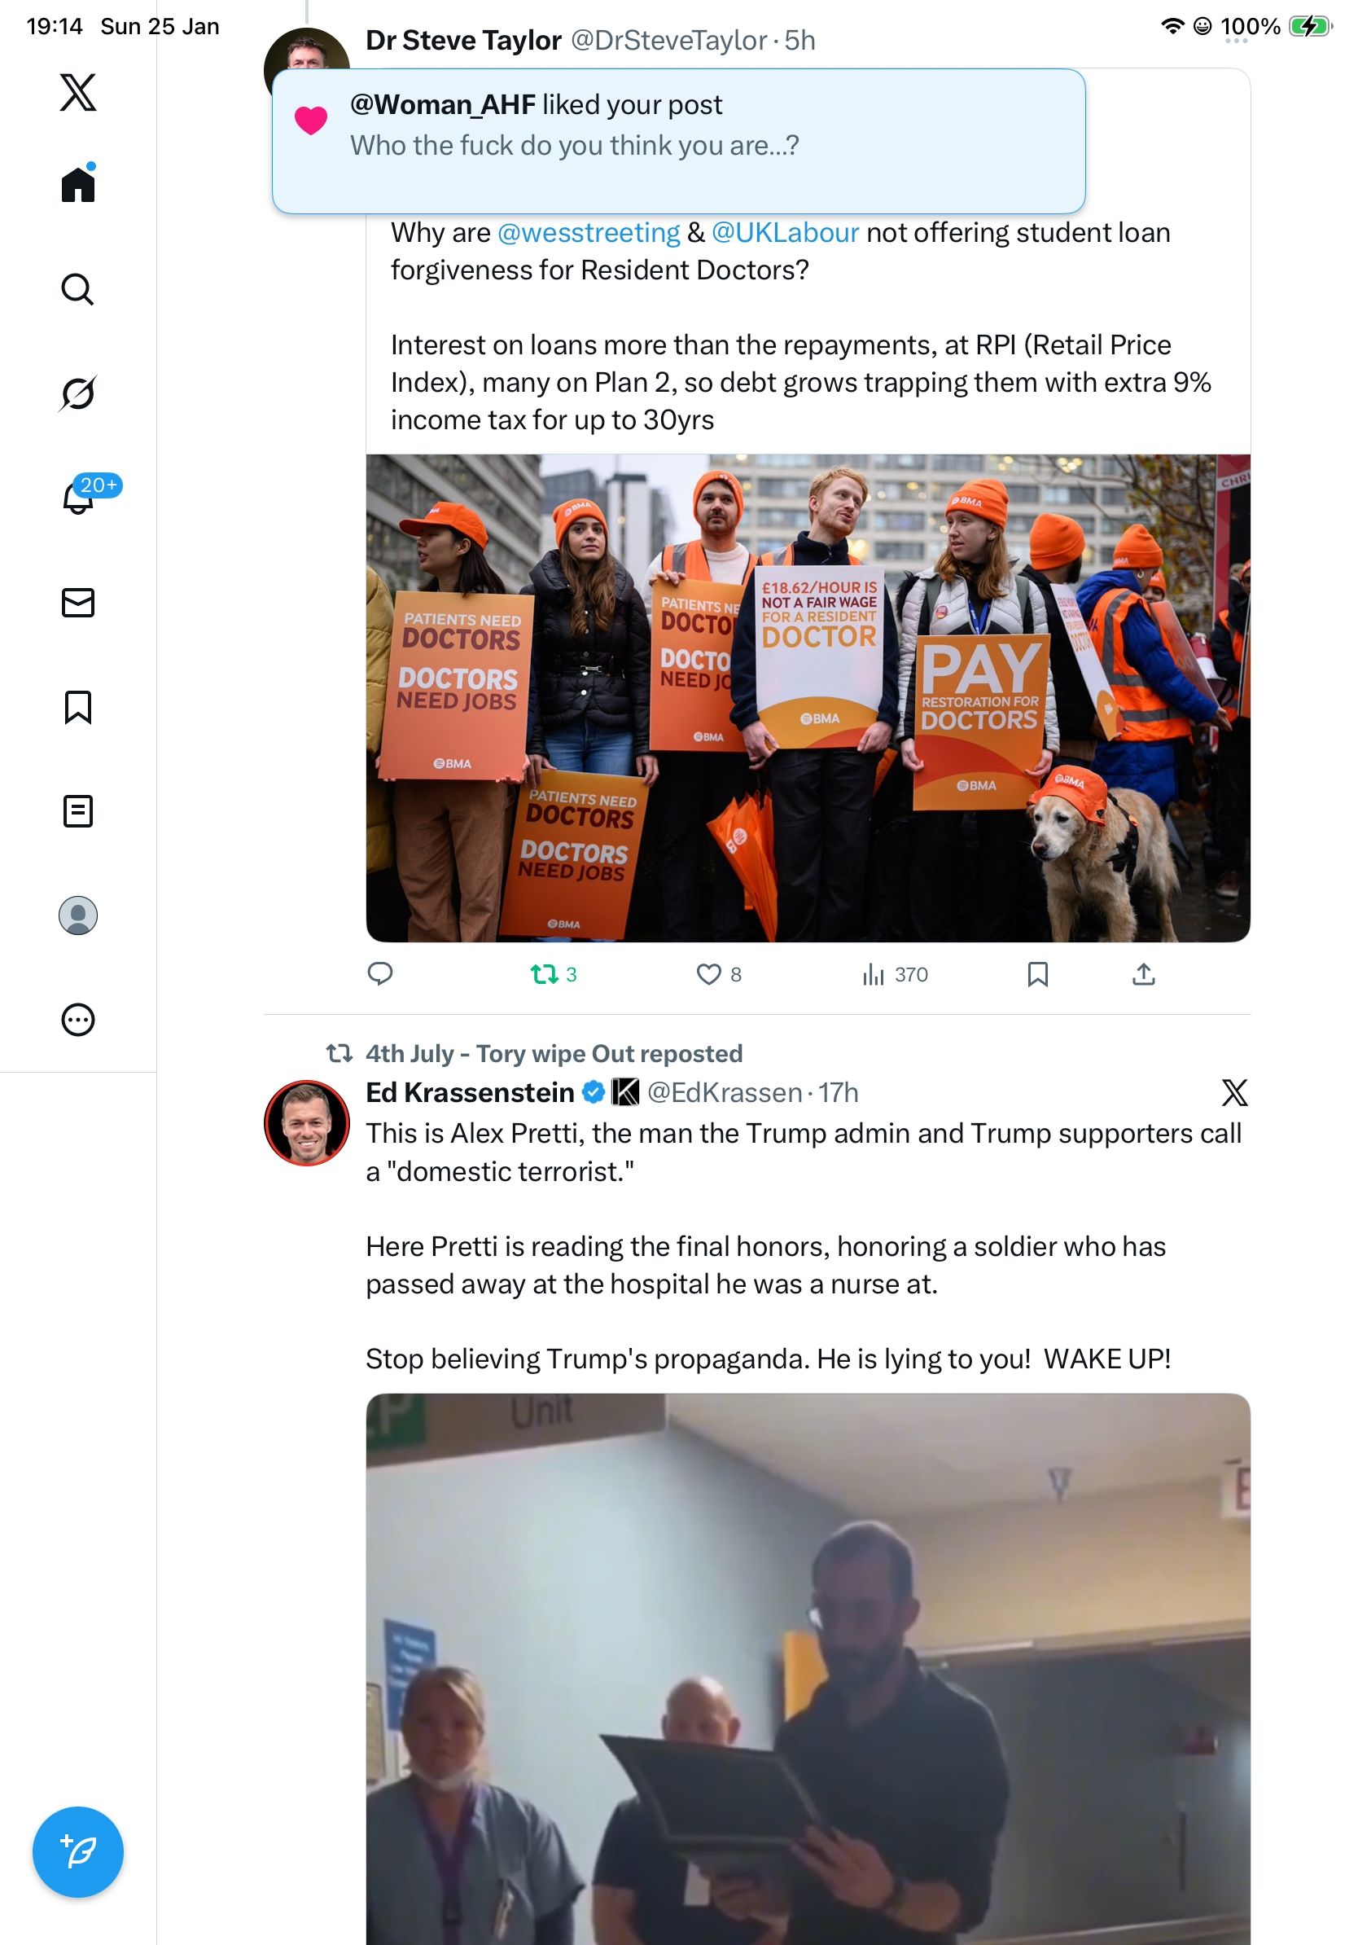Open Search from the sidebar
The width and height of the screenshot is (1358, 1945).
78,290
